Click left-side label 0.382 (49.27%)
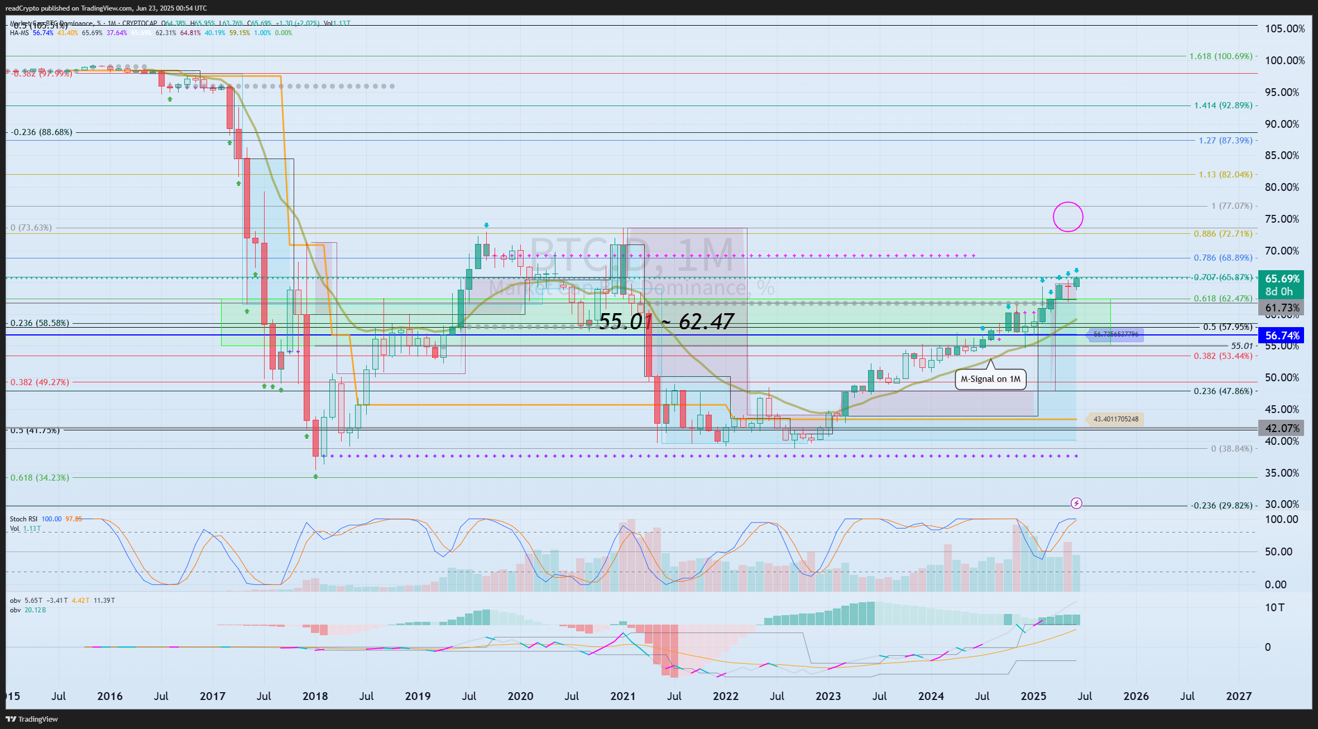 (x=40, y=382)
